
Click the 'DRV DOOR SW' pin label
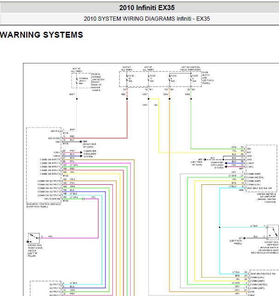(x=52, y=199)
